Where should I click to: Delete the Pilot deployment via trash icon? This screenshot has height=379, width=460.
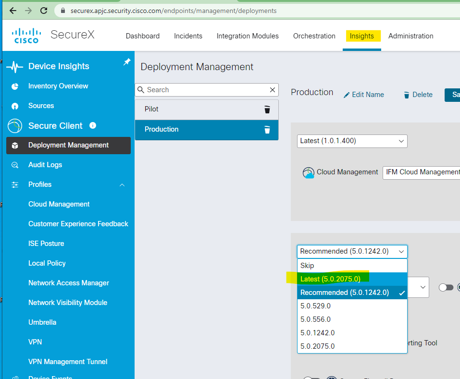click(x=267, y=110)
